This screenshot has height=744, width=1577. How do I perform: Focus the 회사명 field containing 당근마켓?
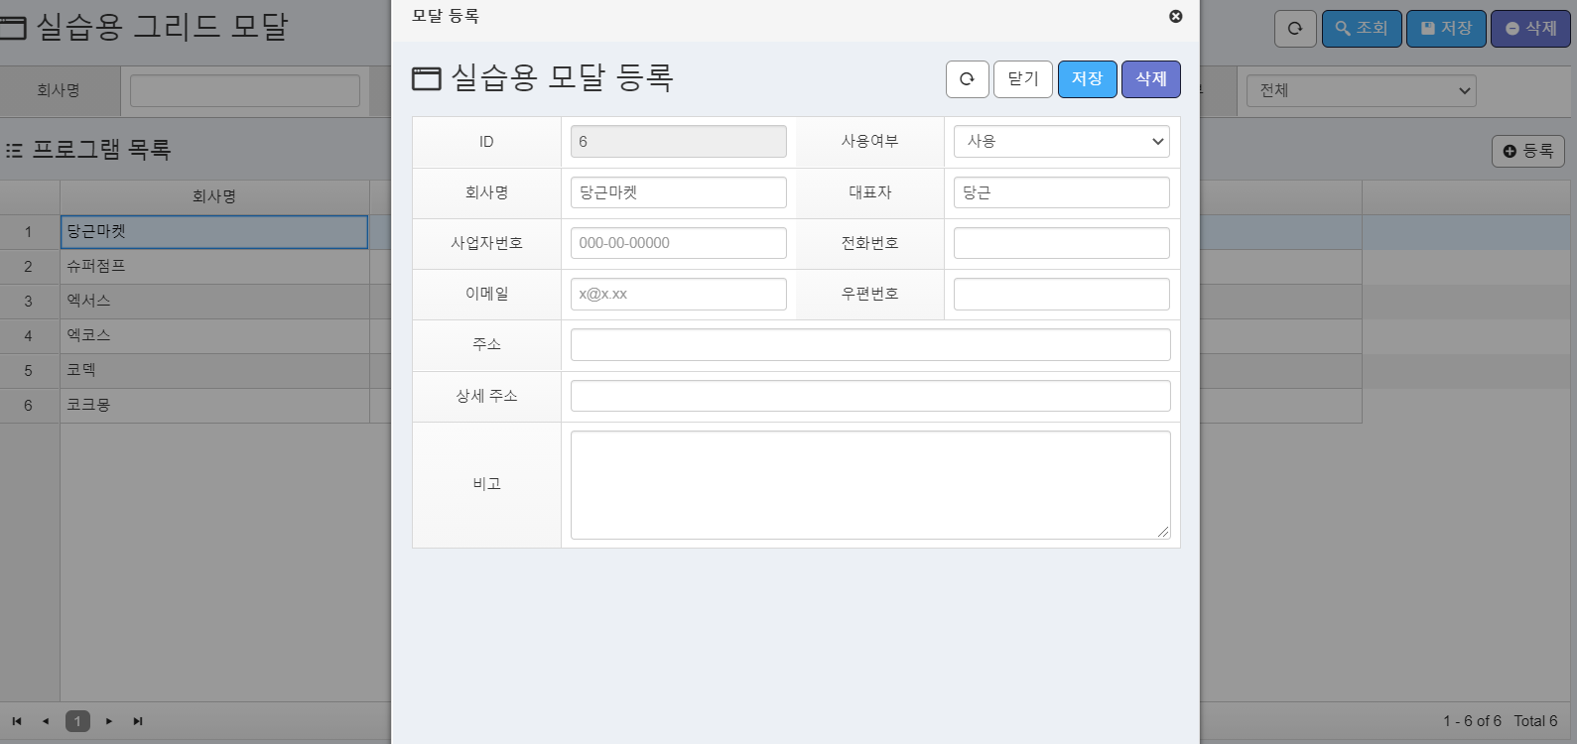click(678, 192)
